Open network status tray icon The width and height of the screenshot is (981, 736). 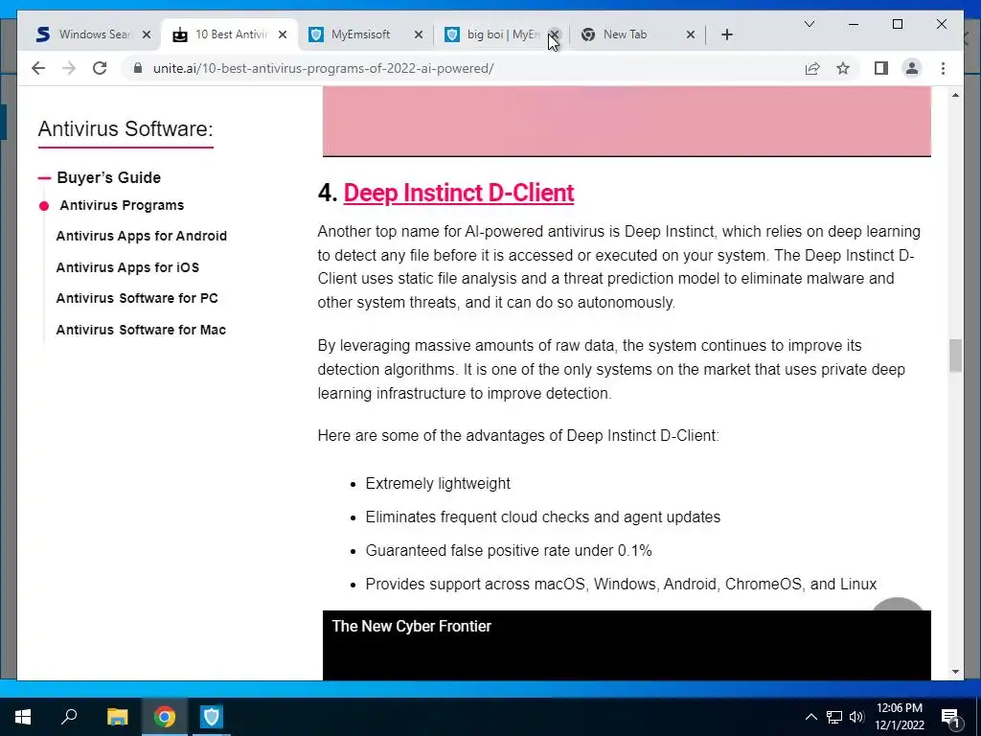834,717
